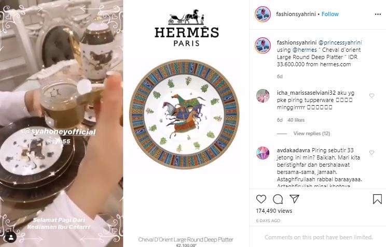386x247 pixels.
Task: Follow the fashionsyahrini account
Action: click(330, 14)
